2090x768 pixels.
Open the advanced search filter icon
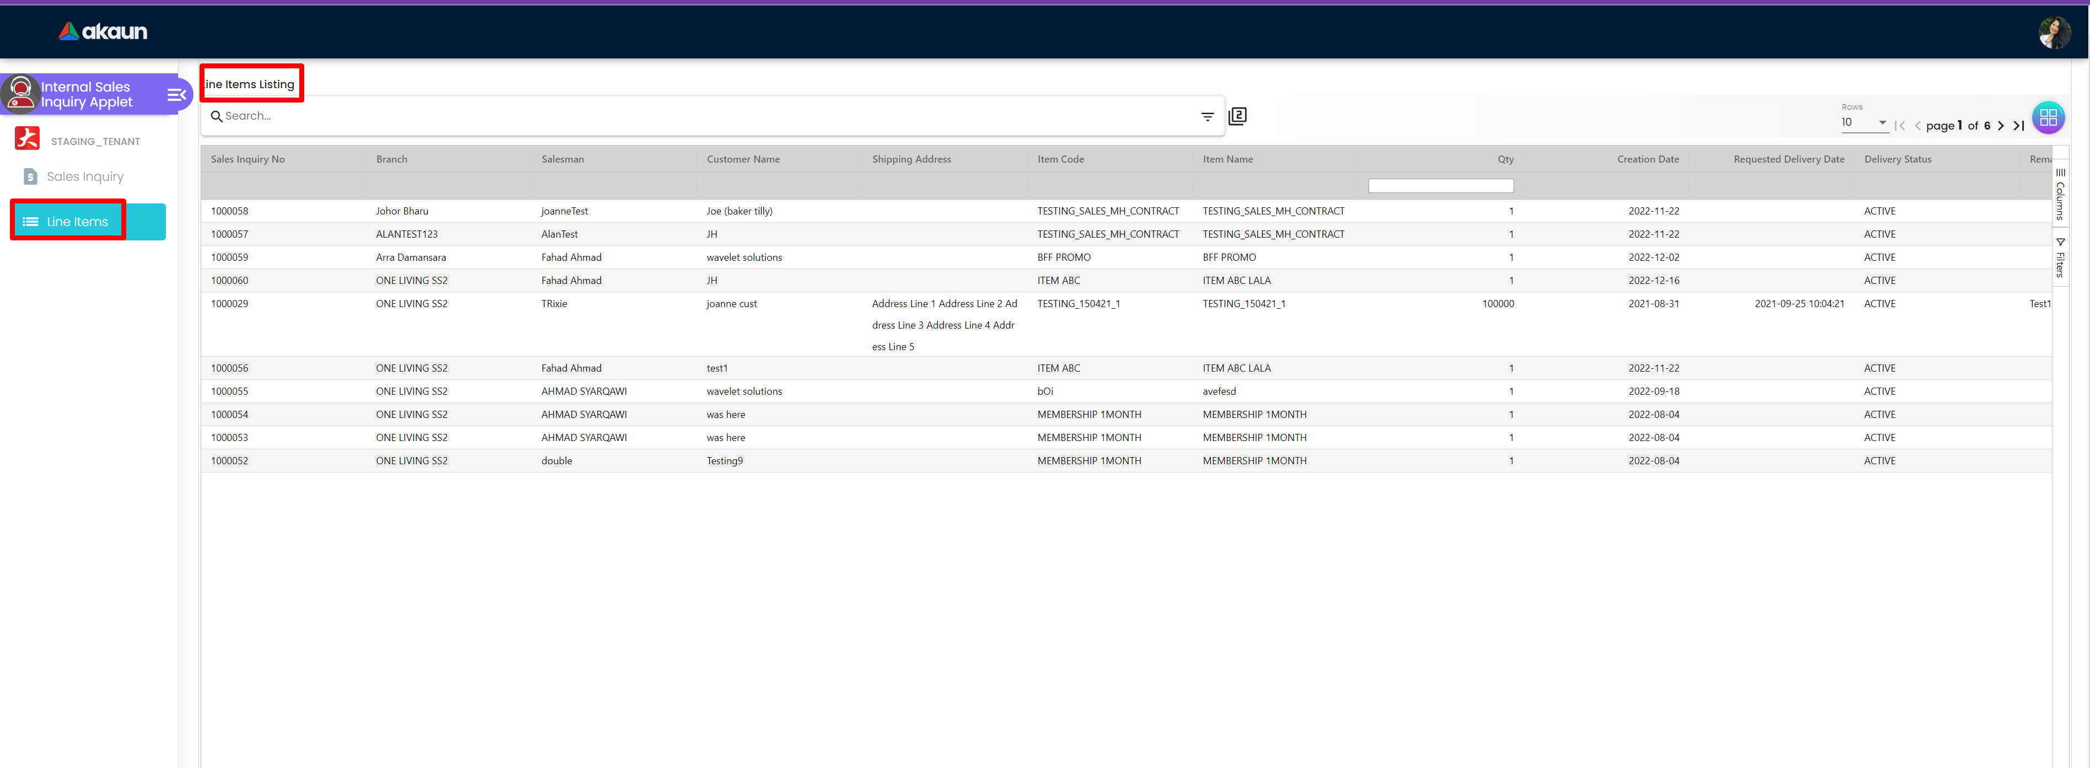point(1207,117)
